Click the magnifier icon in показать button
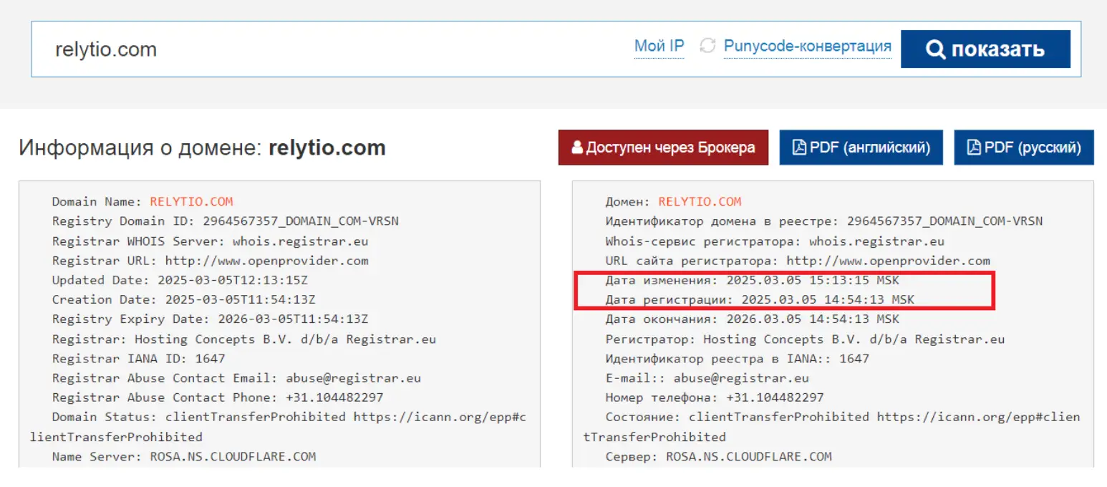 937,49
